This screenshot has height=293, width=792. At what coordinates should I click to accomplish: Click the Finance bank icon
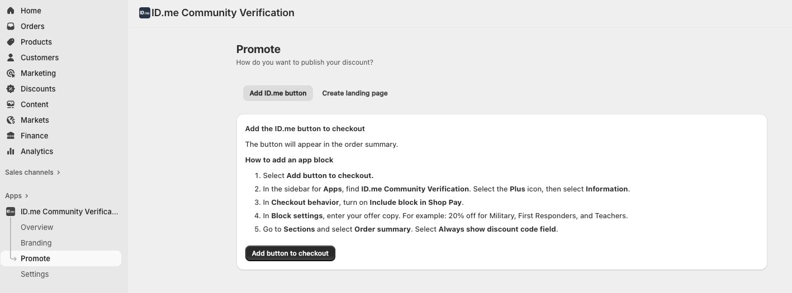[x=11, y=136]
